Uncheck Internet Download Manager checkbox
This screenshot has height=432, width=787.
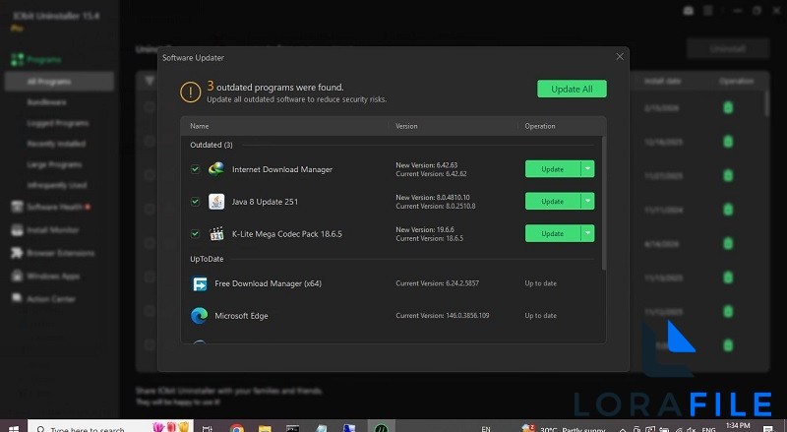tap(195, 169)
